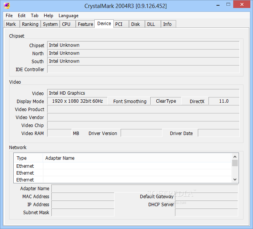Switch to the CPU tab
This screenshot has width=253, height=229.
[x=68, y=24]
